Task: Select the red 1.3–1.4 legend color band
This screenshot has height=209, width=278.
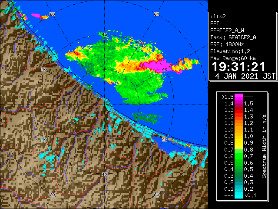Action: 238,110
